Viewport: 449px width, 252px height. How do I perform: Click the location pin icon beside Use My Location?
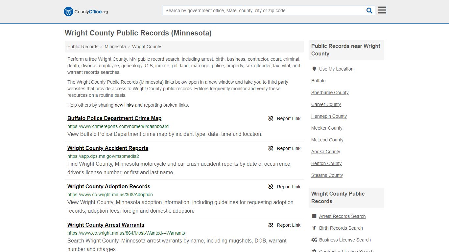314,69
